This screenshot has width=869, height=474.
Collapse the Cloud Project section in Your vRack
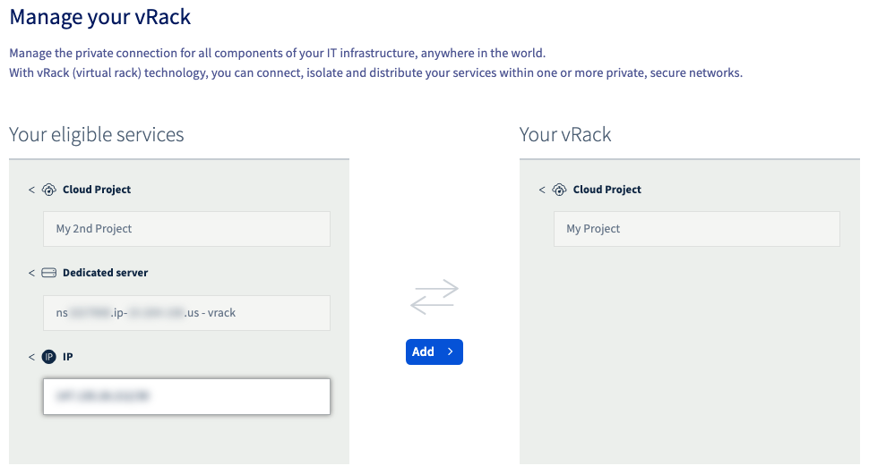point(542,190)
